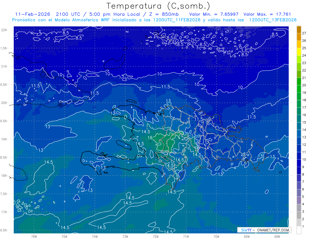311x240 pixels.
Task: Click the 76W longitude axis label
Action: [34, 237]
